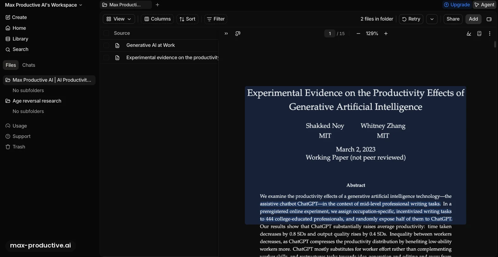Open the Generative AI at Work file

click(x=151, y=46)
